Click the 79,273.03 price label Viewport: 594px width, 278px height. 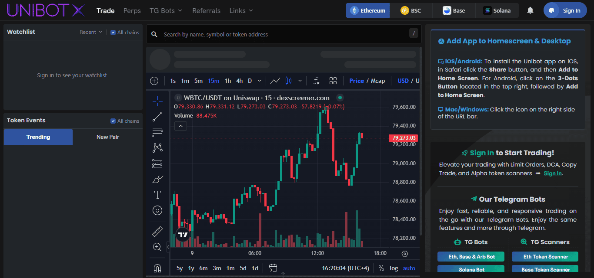[x=404, y=138]
